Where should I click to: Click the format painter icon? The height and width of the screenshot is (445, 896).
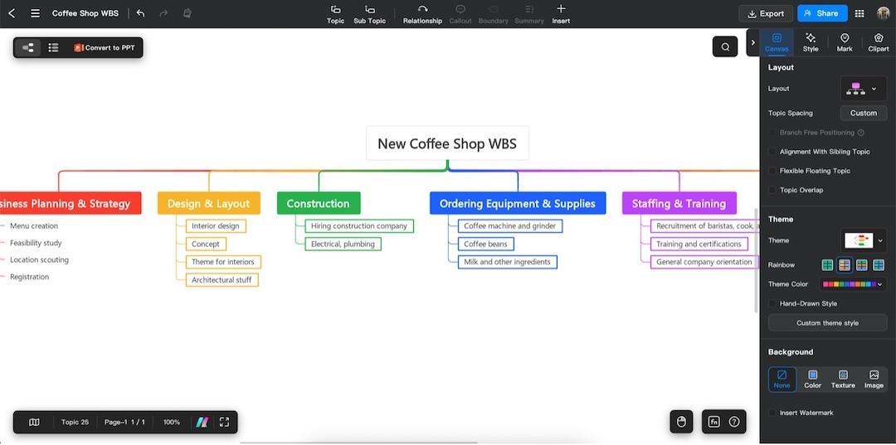point(187,13)
